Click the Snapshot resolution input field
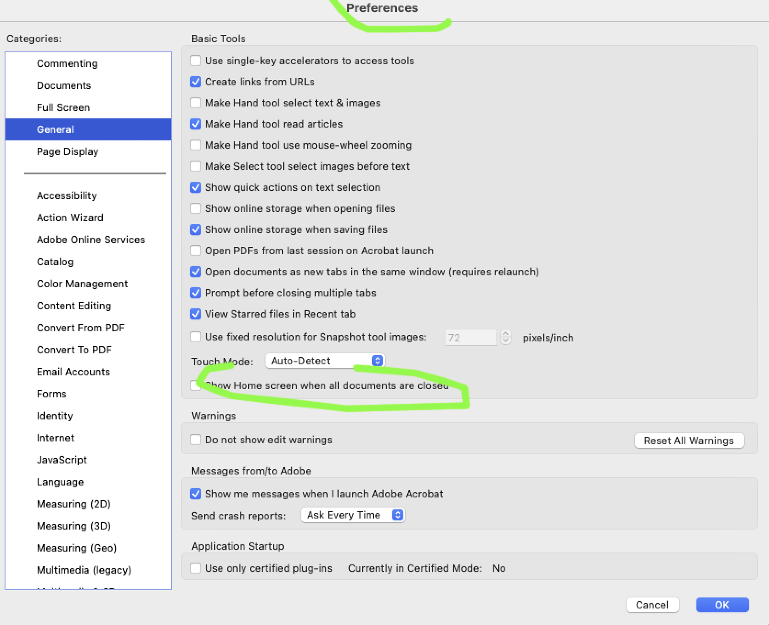769x625 pixels. pos(471,337)
